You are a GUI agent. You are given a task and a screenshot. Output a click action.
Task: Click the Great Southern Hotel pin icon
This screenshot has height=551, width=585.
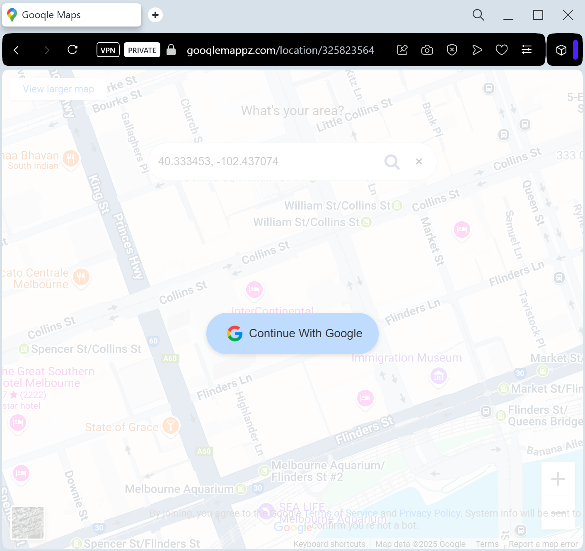coord(18,423)
